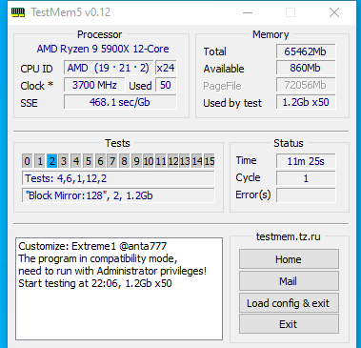
Task: Click the Used by test 1.2Gb x50 field
Action: click(306, 102)
